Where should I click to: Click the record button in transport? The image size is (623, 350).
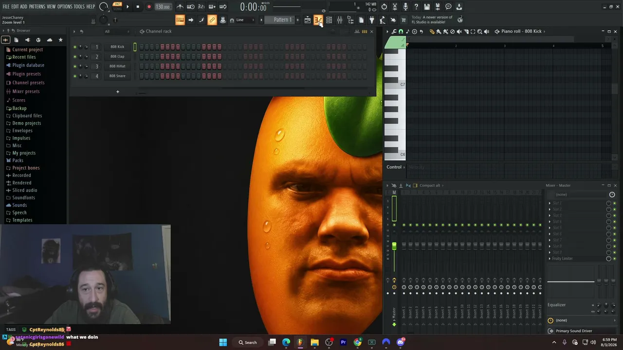(149, 7)
